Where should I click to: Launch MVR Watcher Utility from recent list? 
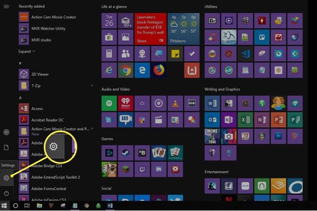[x=48, y=28]
